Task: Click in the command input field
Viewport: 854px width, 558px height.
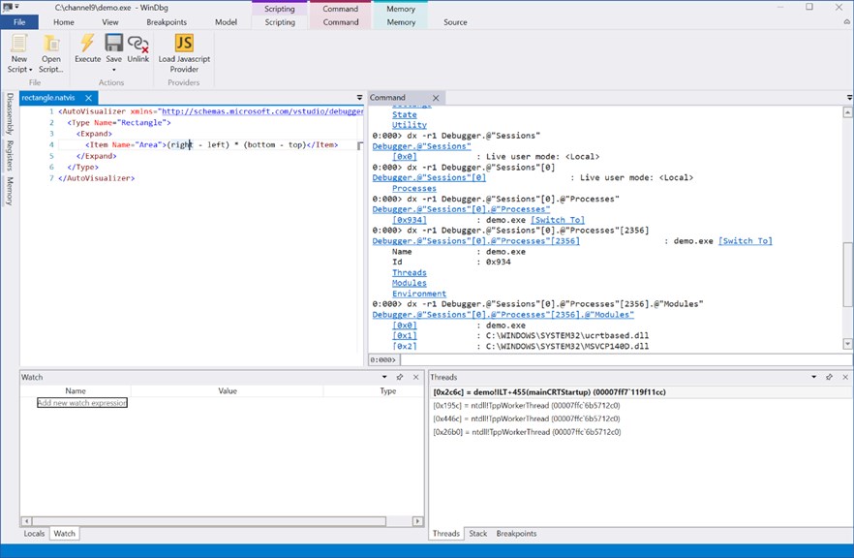Action: pyautogui.click(x=625, y=359)
